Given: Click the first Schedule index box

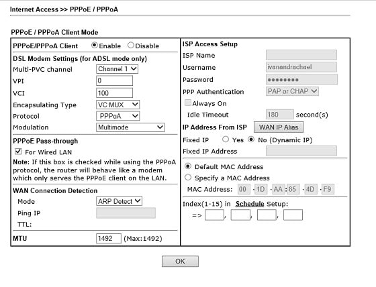Looking at the screenshot, I should (x=214, y=215).
